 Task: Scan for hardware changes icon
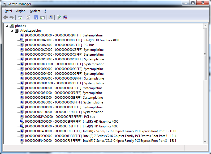pyautogui.click(x=51, y=17)
